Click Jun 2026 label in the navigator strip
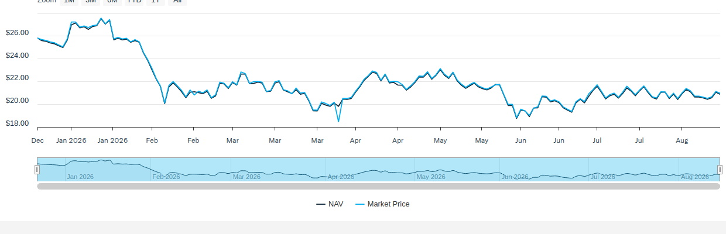 point(515,177)
